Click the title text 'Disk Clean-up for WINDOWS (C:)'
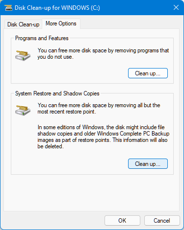Screen dimensions: 184x230 [57, 8]
